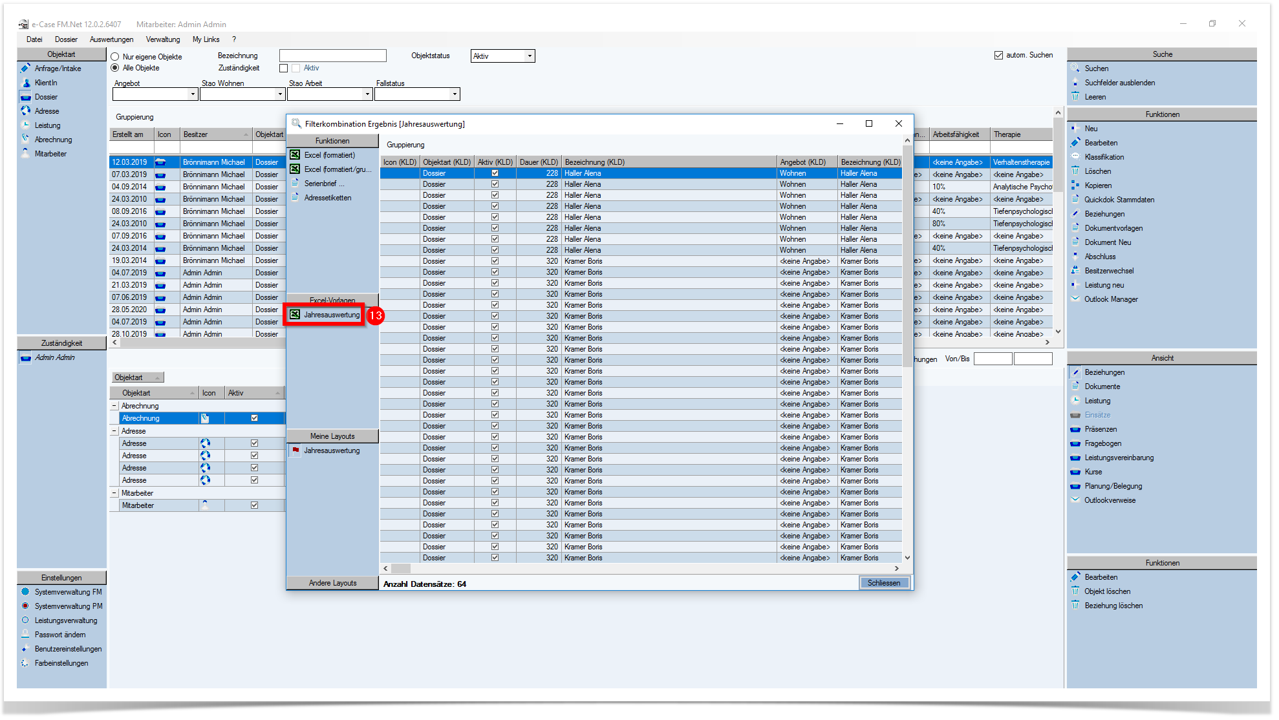Toggle Aktiv (KLD) checkbox in first Haller Alena row

coord(495,173)
